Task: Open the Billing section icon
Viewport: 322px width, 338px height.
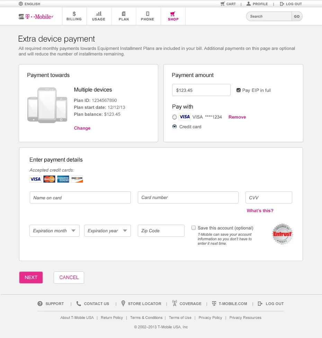Action: 74,14
